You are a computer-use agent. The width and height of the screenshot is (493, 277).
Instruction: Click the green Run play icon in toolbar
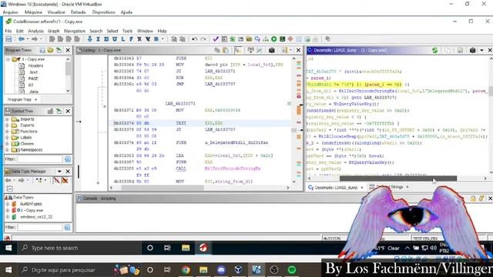pyautogui.click(x=274, y=39)
